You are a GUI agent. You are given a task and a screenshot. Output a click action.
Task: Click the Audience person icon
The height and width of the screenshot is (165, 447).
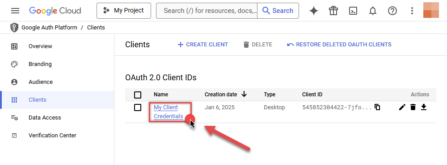14,82
